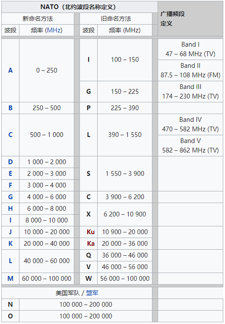Viewport: 225px width, 324px height.
Task: Click the blue band G link
Action: tap(10, 197)
